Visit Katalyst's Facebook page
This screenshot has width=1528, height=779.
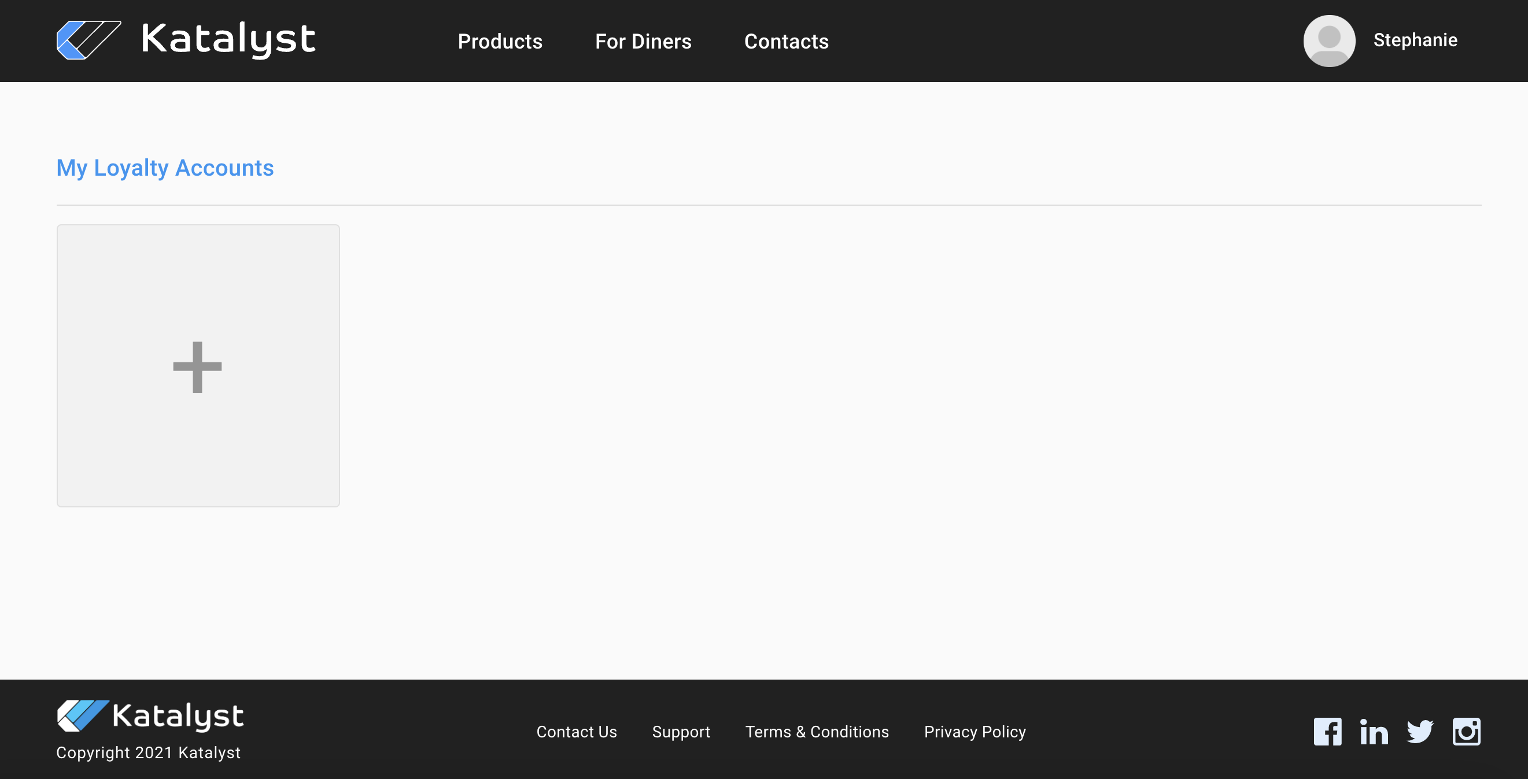1327,732
